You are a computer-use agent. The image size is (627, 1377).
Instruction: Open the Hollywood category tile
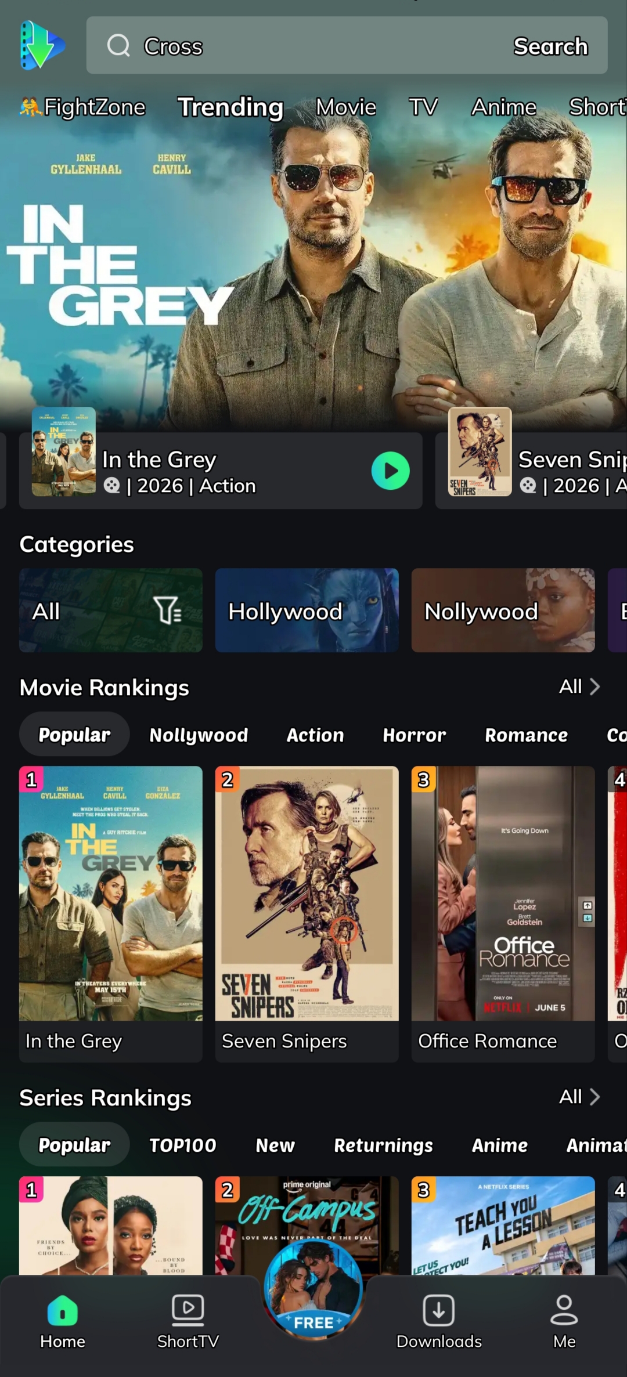[307, 610]
